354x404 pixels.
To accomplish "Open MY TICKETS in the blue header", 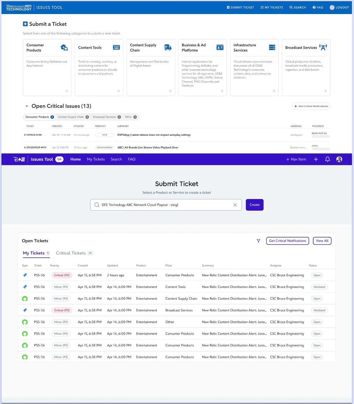I will [x=272, y=7].
